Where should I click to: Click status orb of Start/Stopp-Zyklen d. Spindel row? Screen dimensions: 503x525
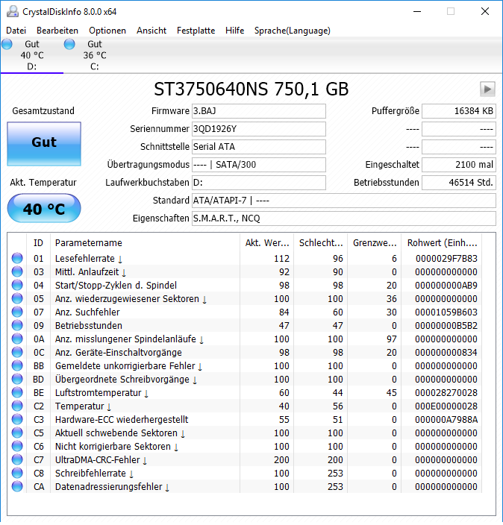(17, 285)
